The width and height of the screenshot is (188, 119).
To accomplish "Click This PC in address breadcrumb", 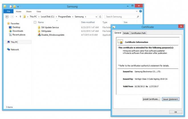I will point(33,17).
